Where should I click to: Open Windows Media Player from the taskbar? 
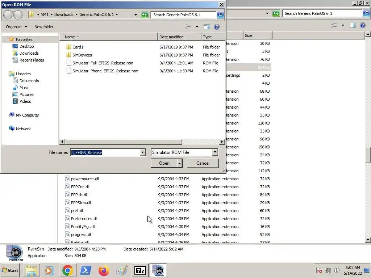click(x=49, y=270)
